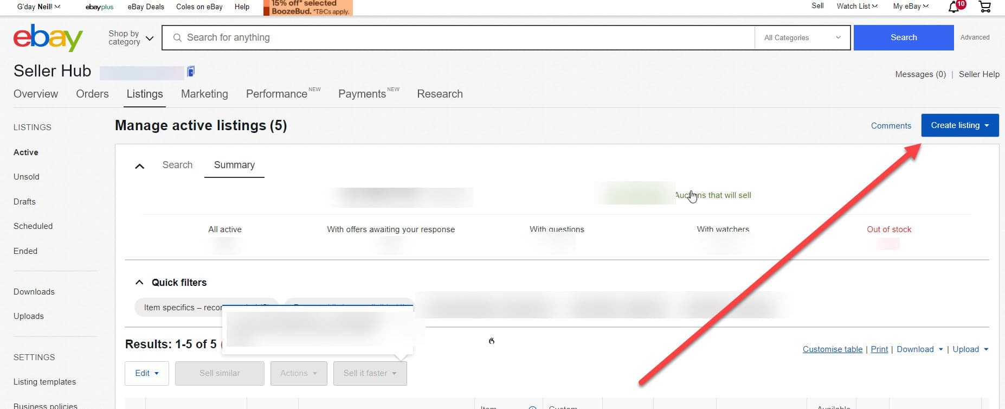Click the eBay Plus logo link
1005x409 pixels.
100,7
